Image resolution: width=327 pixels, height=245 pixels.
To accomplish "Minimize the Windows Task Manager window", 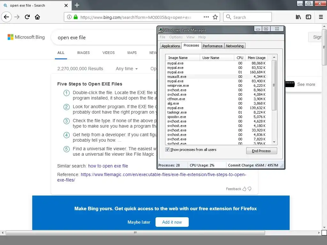I will coord(258,29).
